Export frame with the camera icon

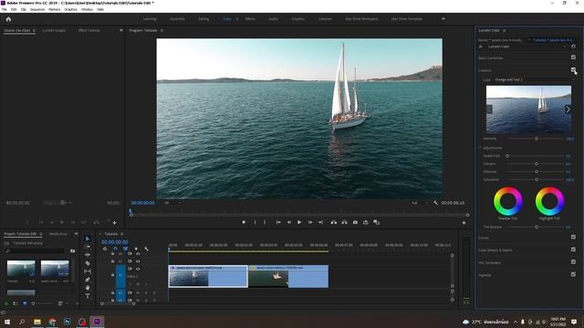tap(355, 222)
